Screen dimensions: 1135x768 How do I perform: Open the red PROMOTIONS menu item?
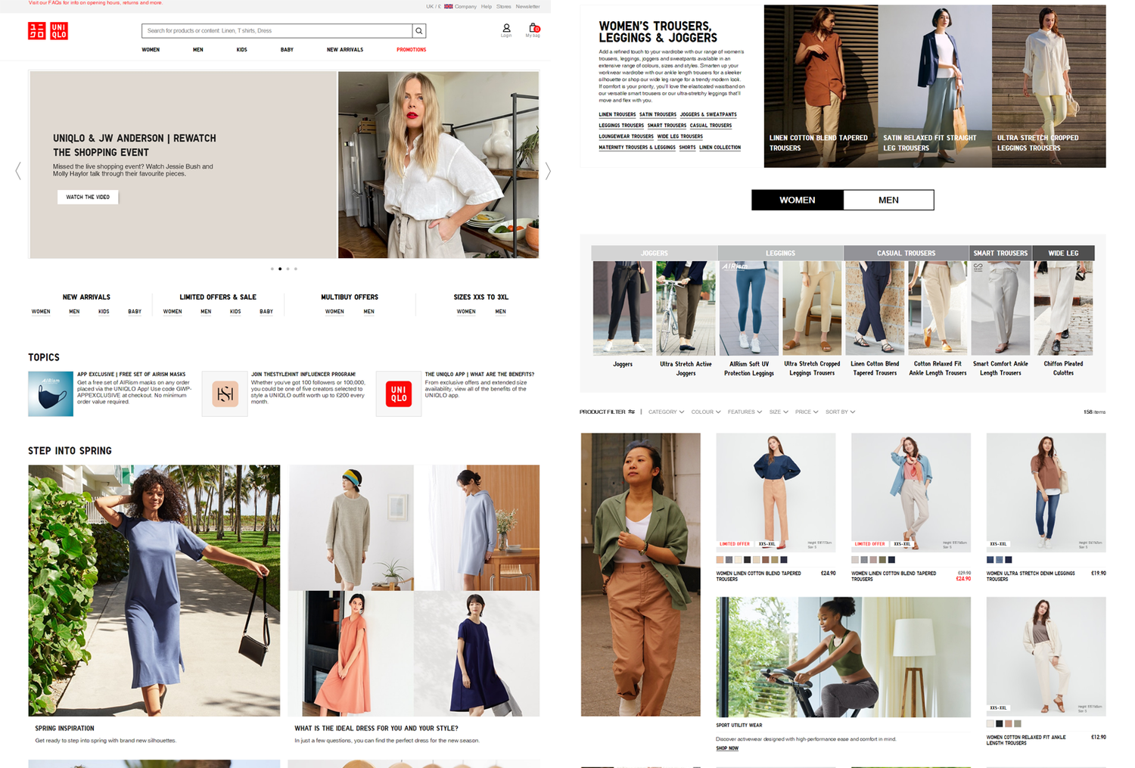(x=411, y=50)
